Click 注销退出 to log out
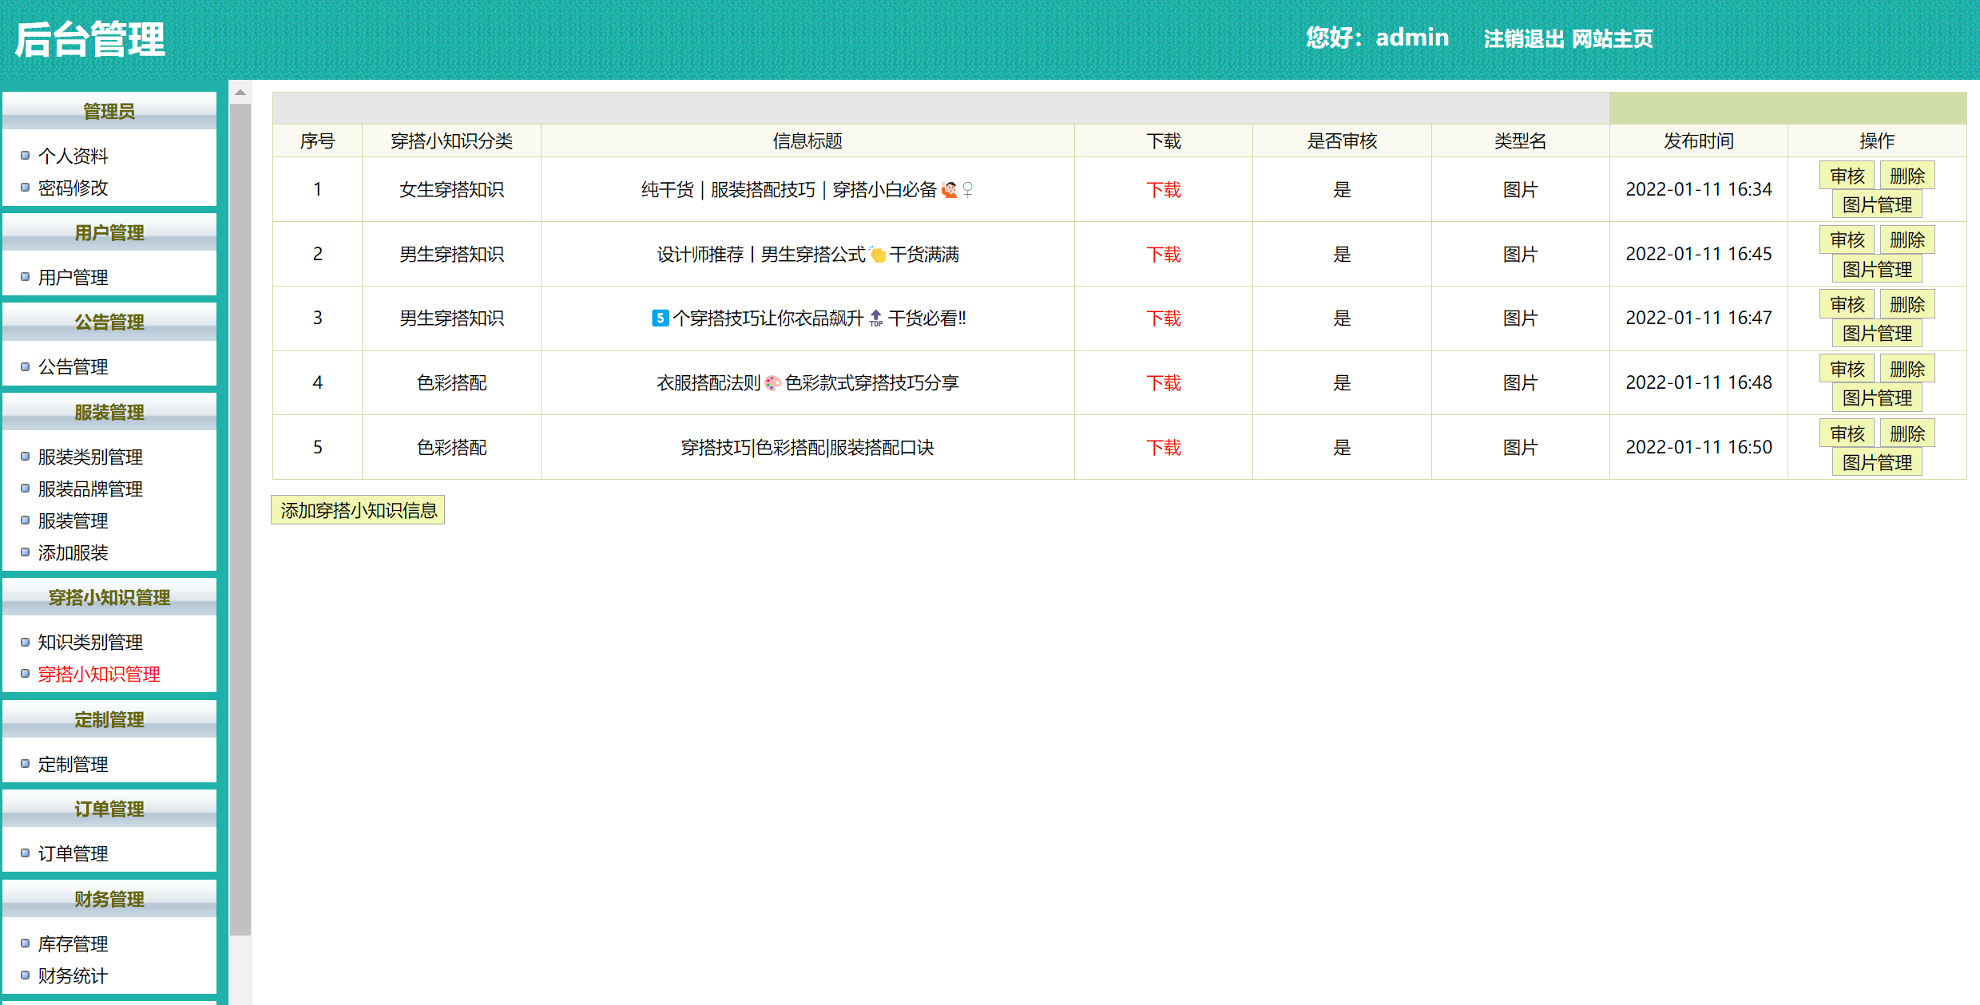The width and height of the screenshot is (1980, 1005). (1524, 38)
